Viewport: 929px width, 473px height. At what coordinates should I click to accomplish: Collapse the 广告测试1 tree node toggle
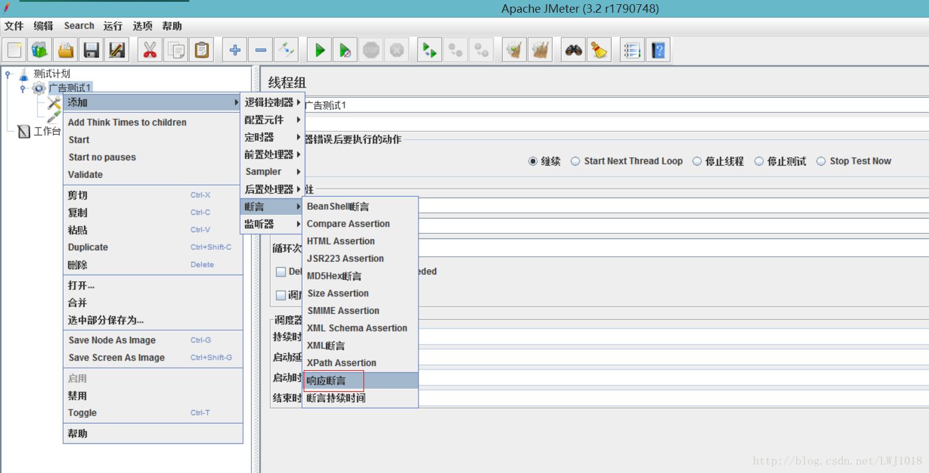pyautogui.click(x=22, y=89)
